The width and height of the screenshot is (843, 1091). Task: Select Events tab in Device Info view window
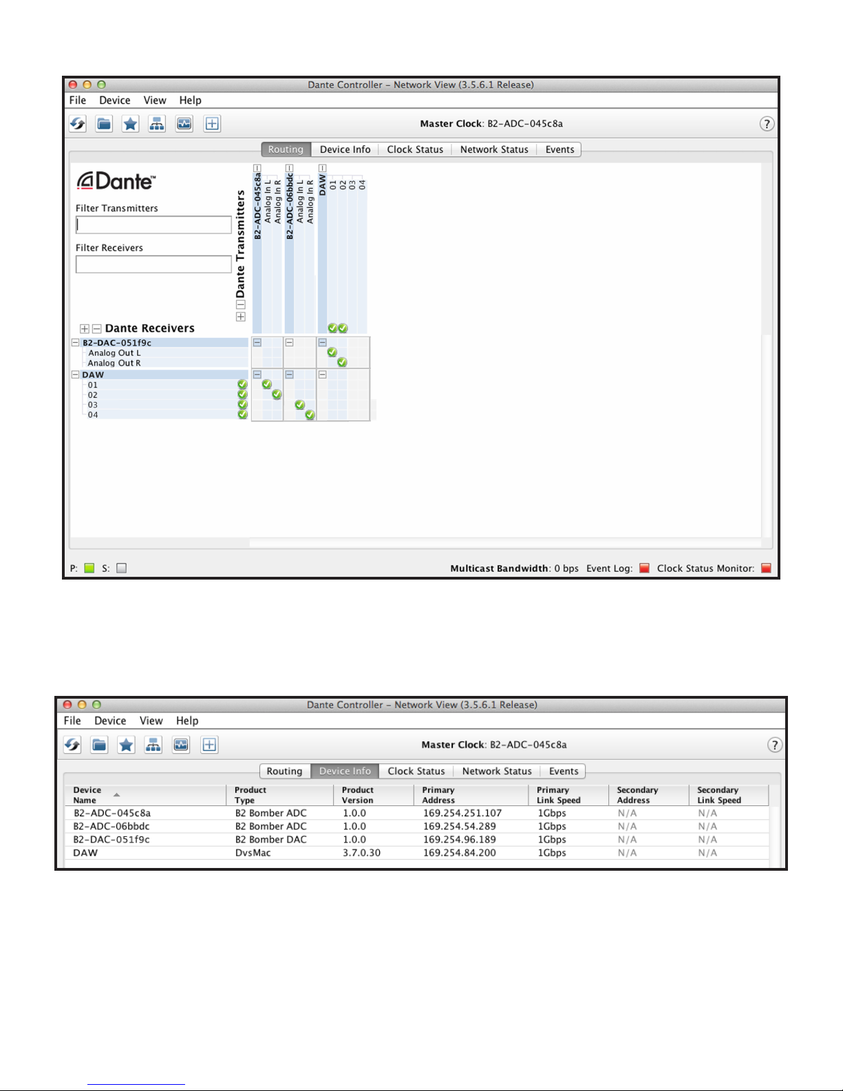click(564, 771)
